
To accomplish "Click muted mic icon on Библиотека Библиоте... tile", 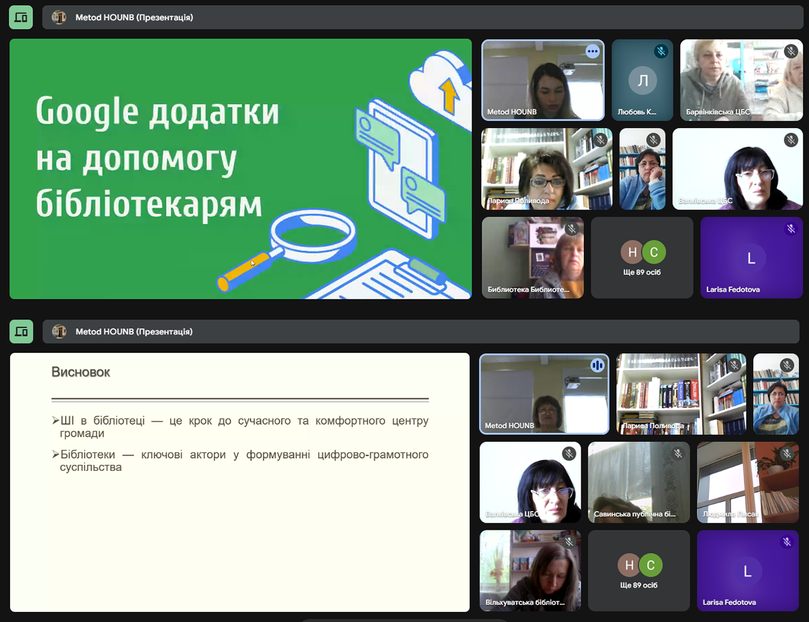I will pyautogui.click(x=571, y=229).
